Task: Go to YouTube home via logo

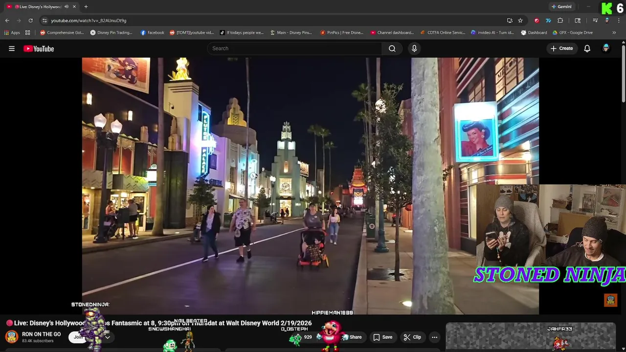Action: click(x=39, y=48)
